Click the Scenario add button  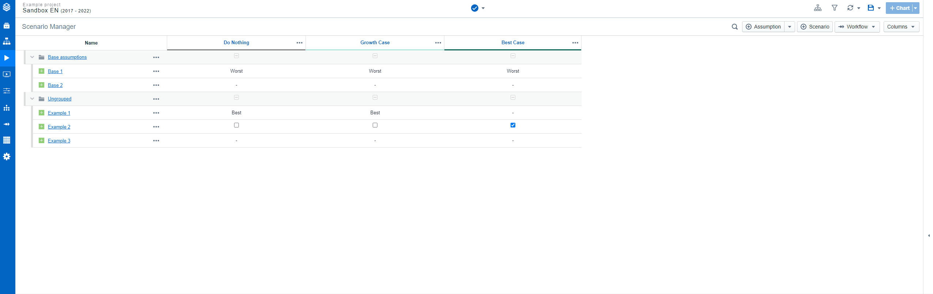815,27
